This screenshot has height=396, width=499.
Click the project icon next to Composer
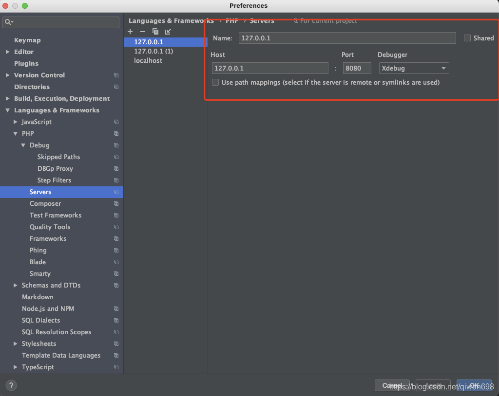click(x=116, y=203)
